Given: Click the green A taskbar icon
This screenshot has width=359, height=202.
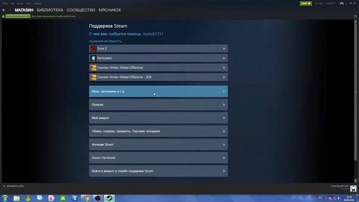Looking at the screenshot, I should pos(63,198).
